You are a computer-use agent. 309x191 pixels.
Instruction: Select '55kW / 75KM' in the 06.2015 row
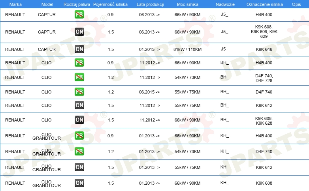click(187, 92)
